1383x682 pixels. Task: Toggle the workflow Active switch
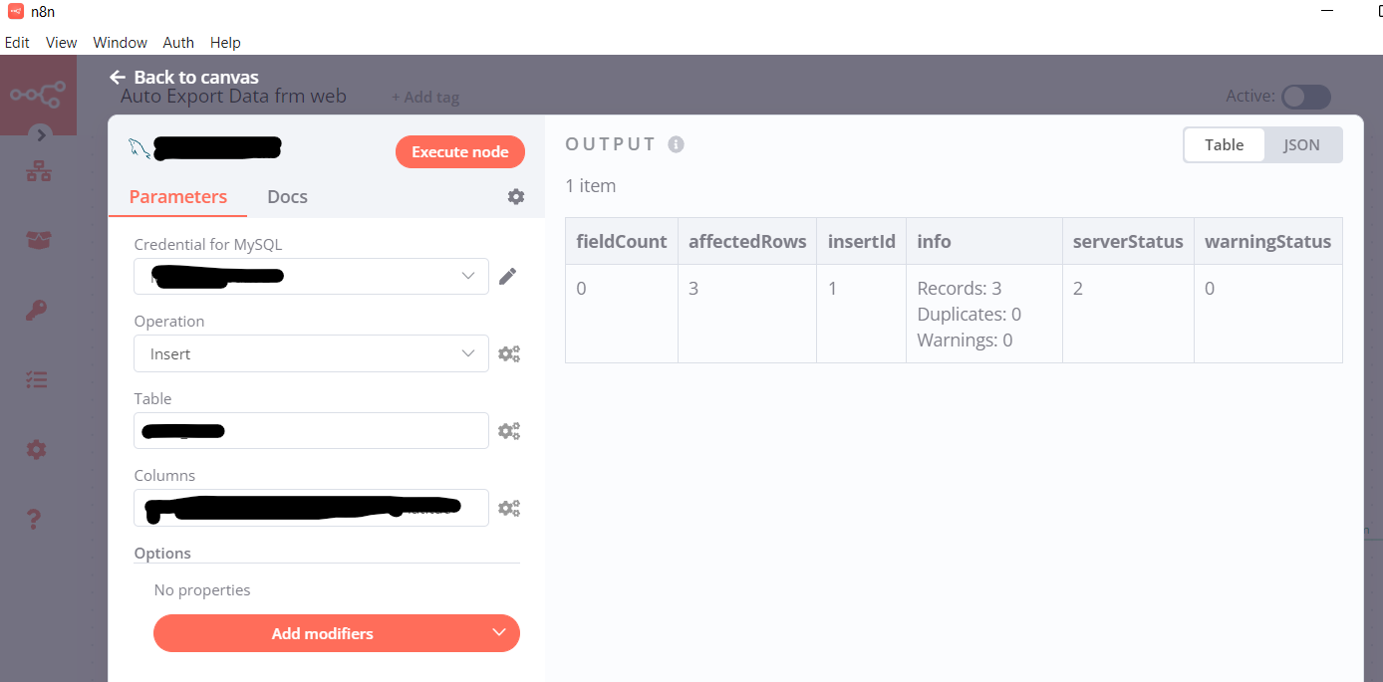(x=1305, y=97)
